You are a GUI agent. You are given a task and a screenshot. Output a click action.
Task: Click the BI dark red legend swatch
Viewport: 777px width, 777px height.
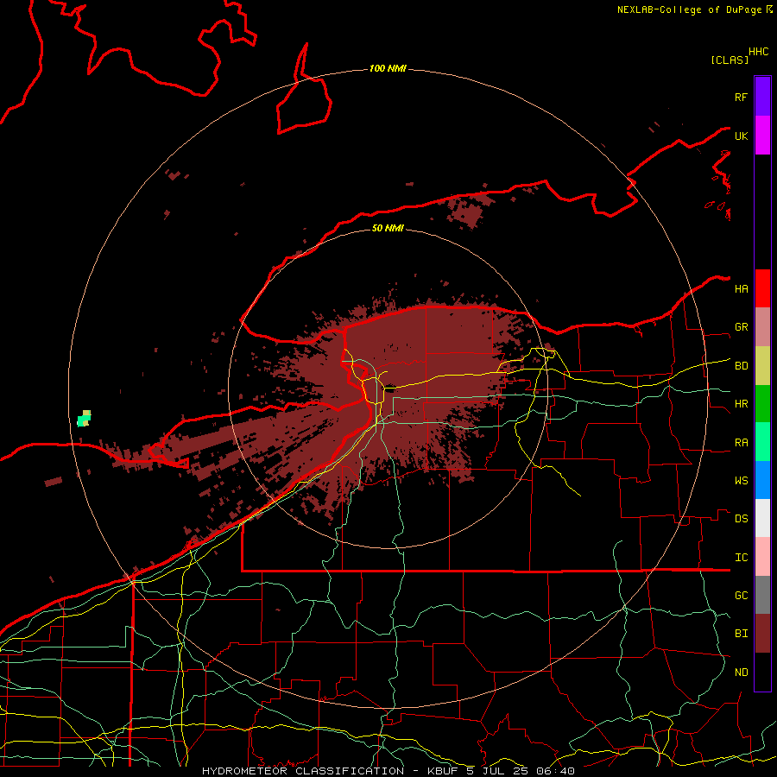(x=762, y=634)
